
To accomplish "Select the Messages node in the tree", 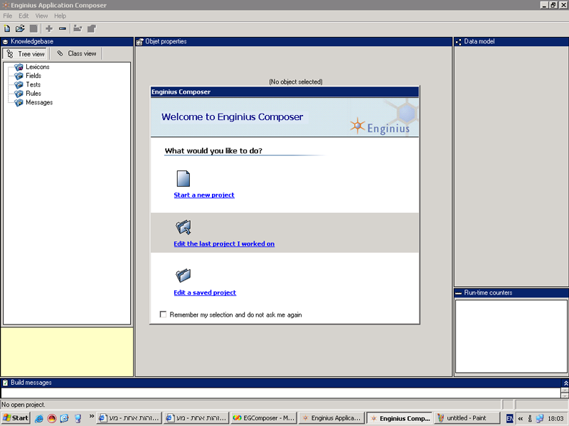I will click(x=39, y=102).
